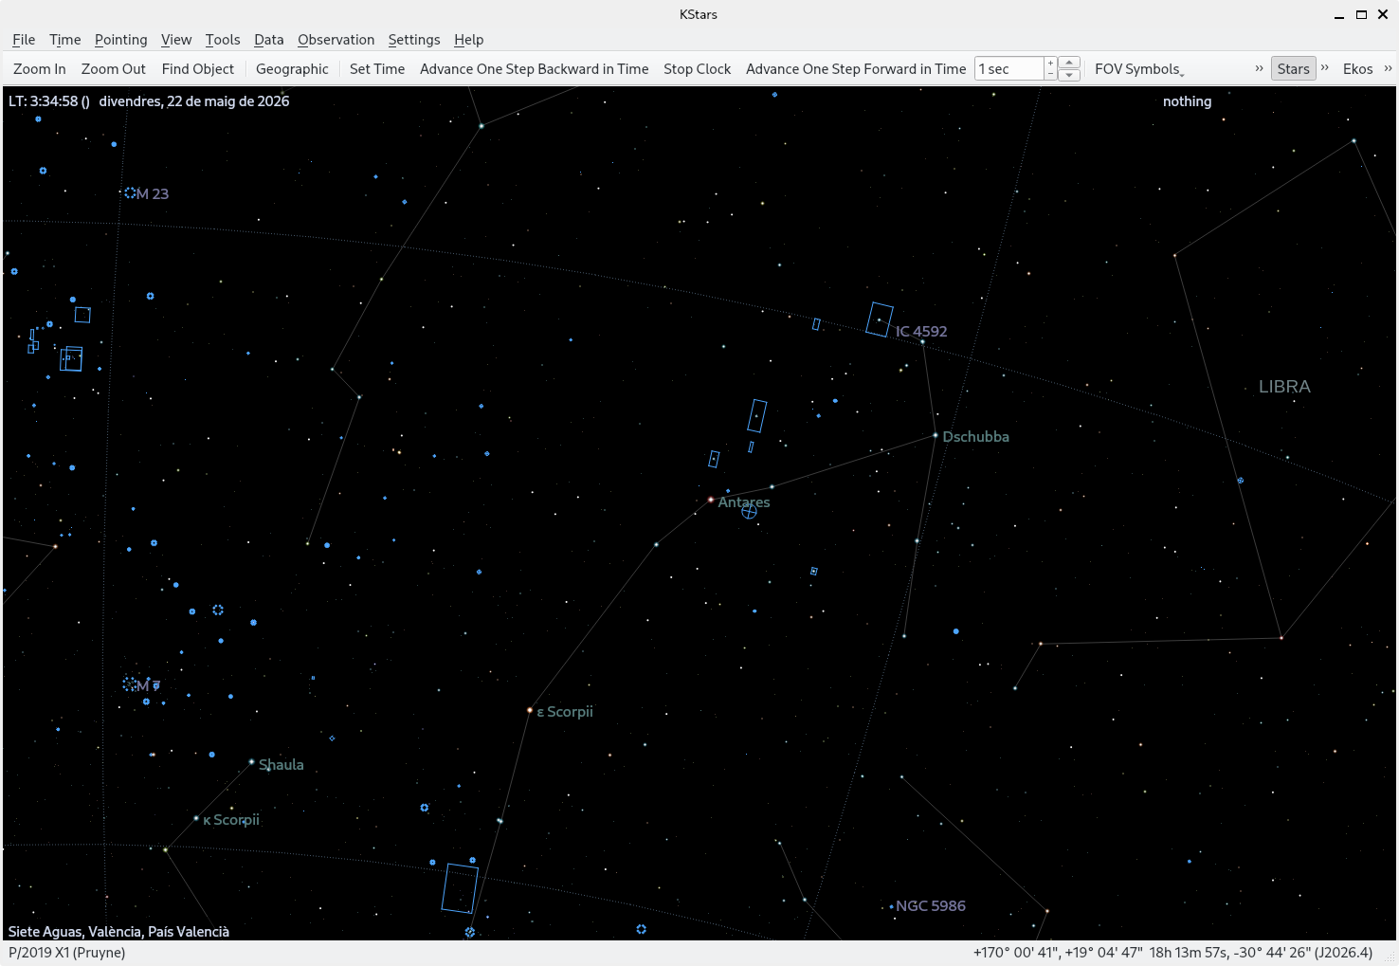
Task: Open the Settings menu
Action: point(414,40)
